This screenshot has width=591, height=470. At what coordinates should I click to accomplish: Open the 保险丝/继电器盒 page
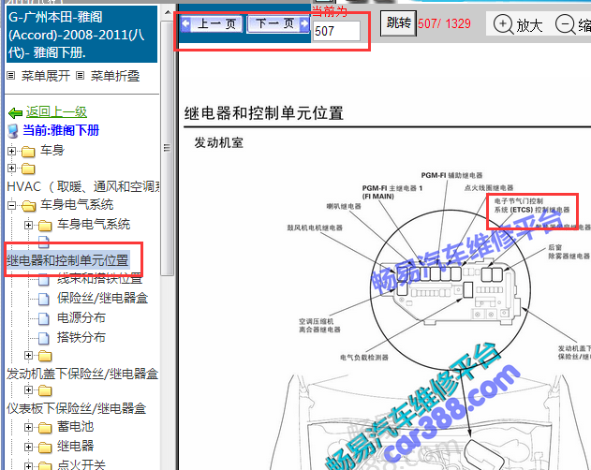pyautogui.click(x=102, y=298)
